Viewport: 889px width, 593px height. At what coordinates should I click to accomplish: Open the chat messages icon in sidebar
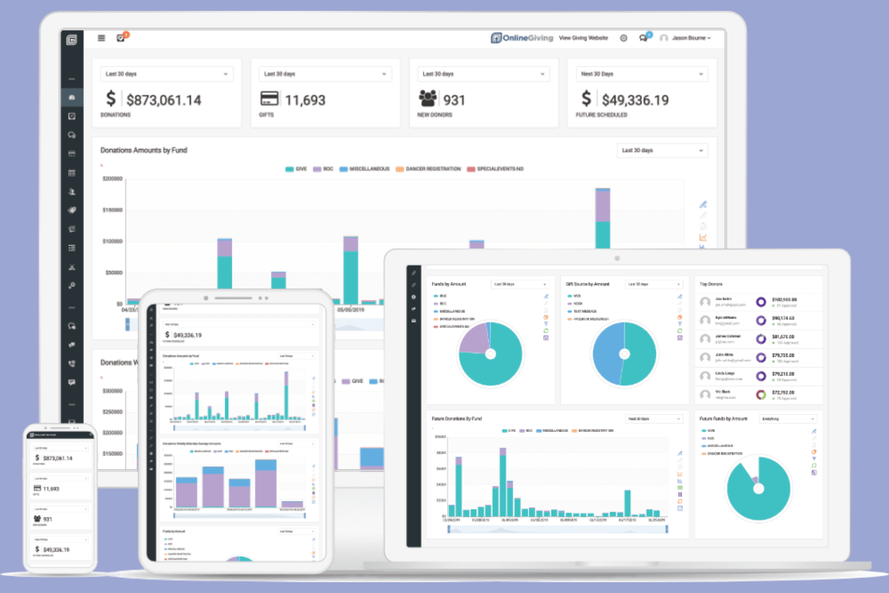72,135
